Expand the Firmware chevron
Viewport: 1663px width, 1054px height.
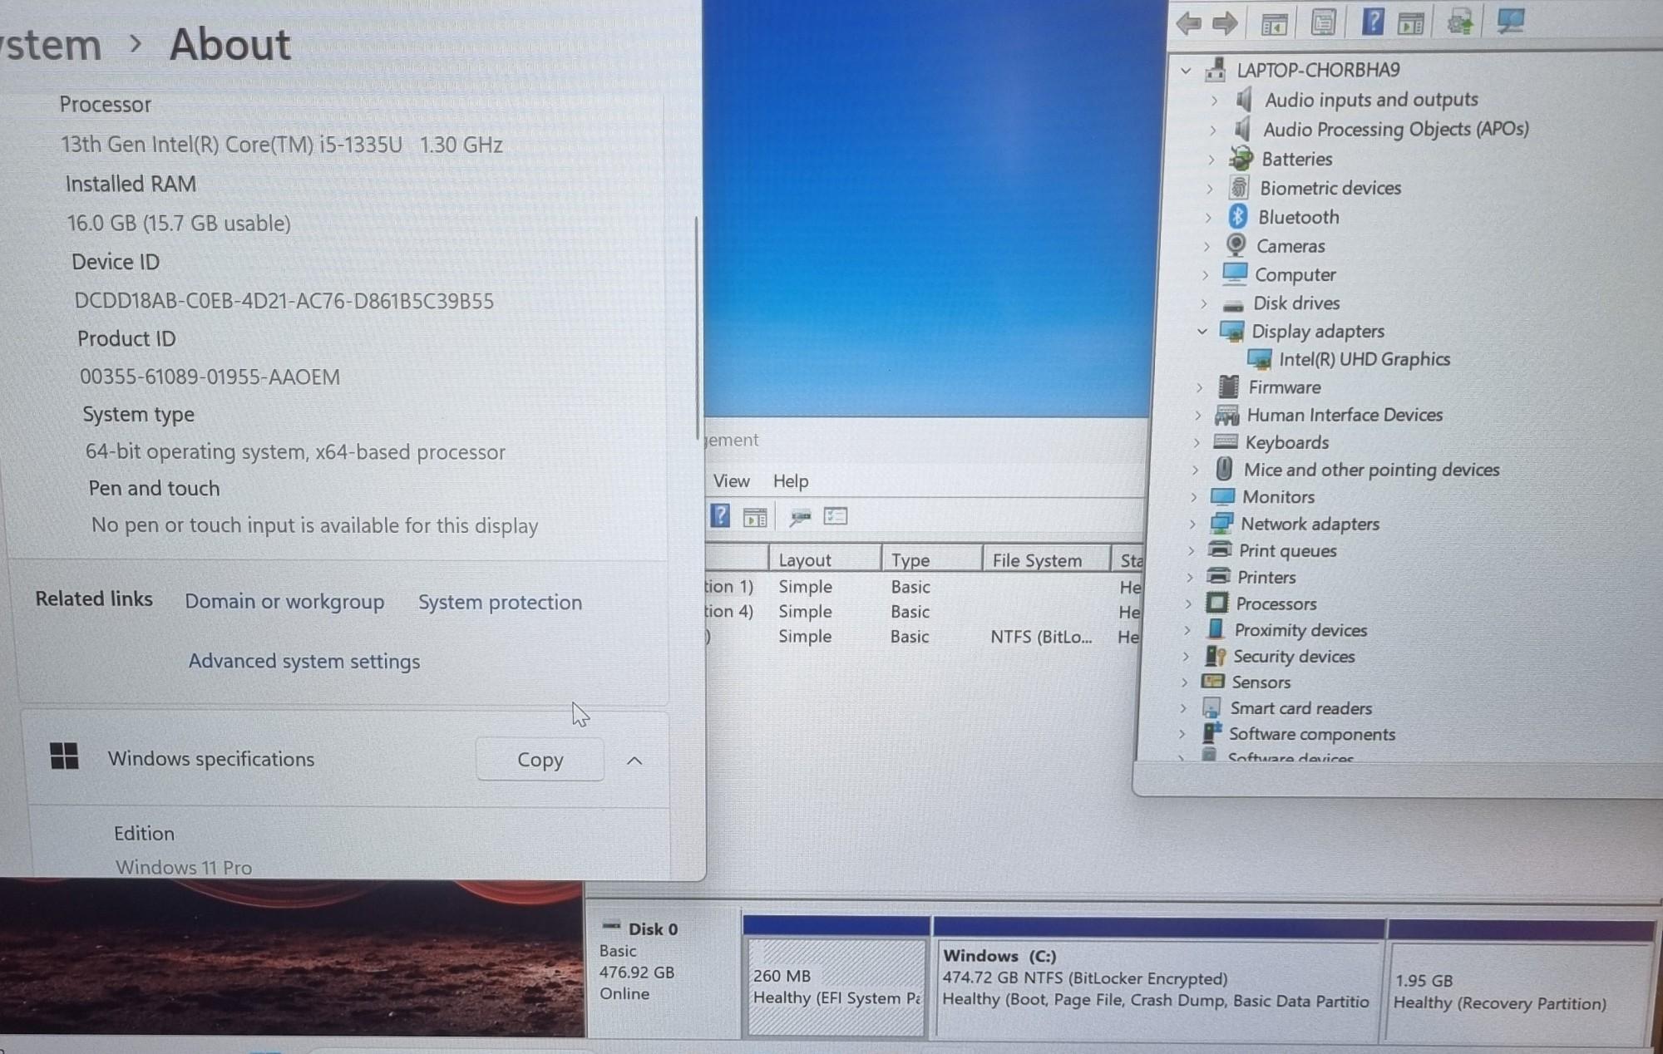[x=1199, y=387]
